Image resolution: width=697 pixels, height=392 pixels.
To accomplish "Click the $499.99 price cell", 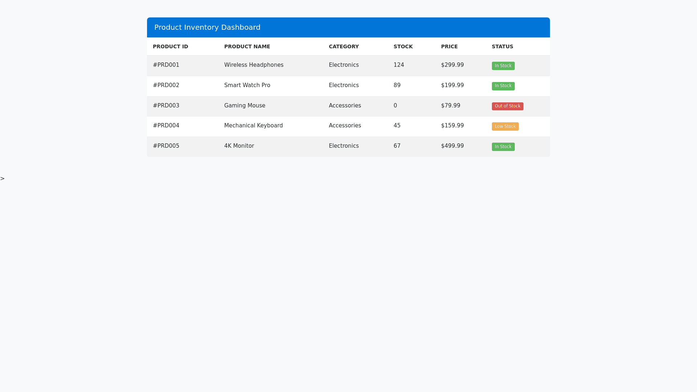I will click(452, 146).
